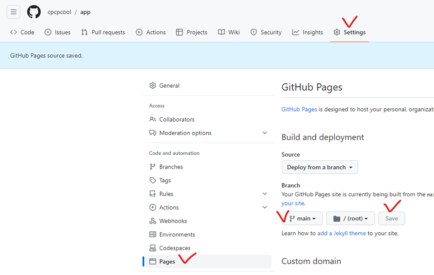Click the 'Code and automation' section label
The image size is (434, 275).
point(174,153)
